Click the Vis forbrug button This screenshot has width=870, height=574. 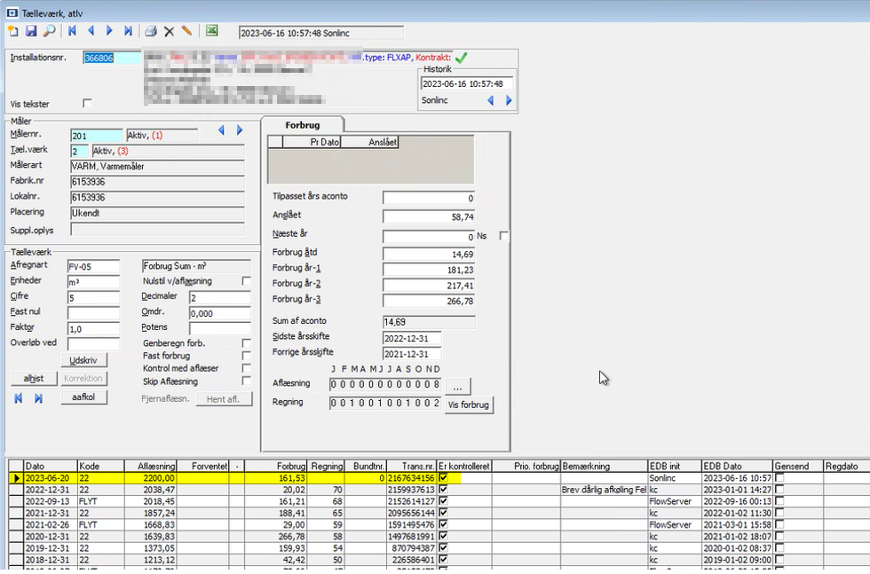(x=469, y=405)
